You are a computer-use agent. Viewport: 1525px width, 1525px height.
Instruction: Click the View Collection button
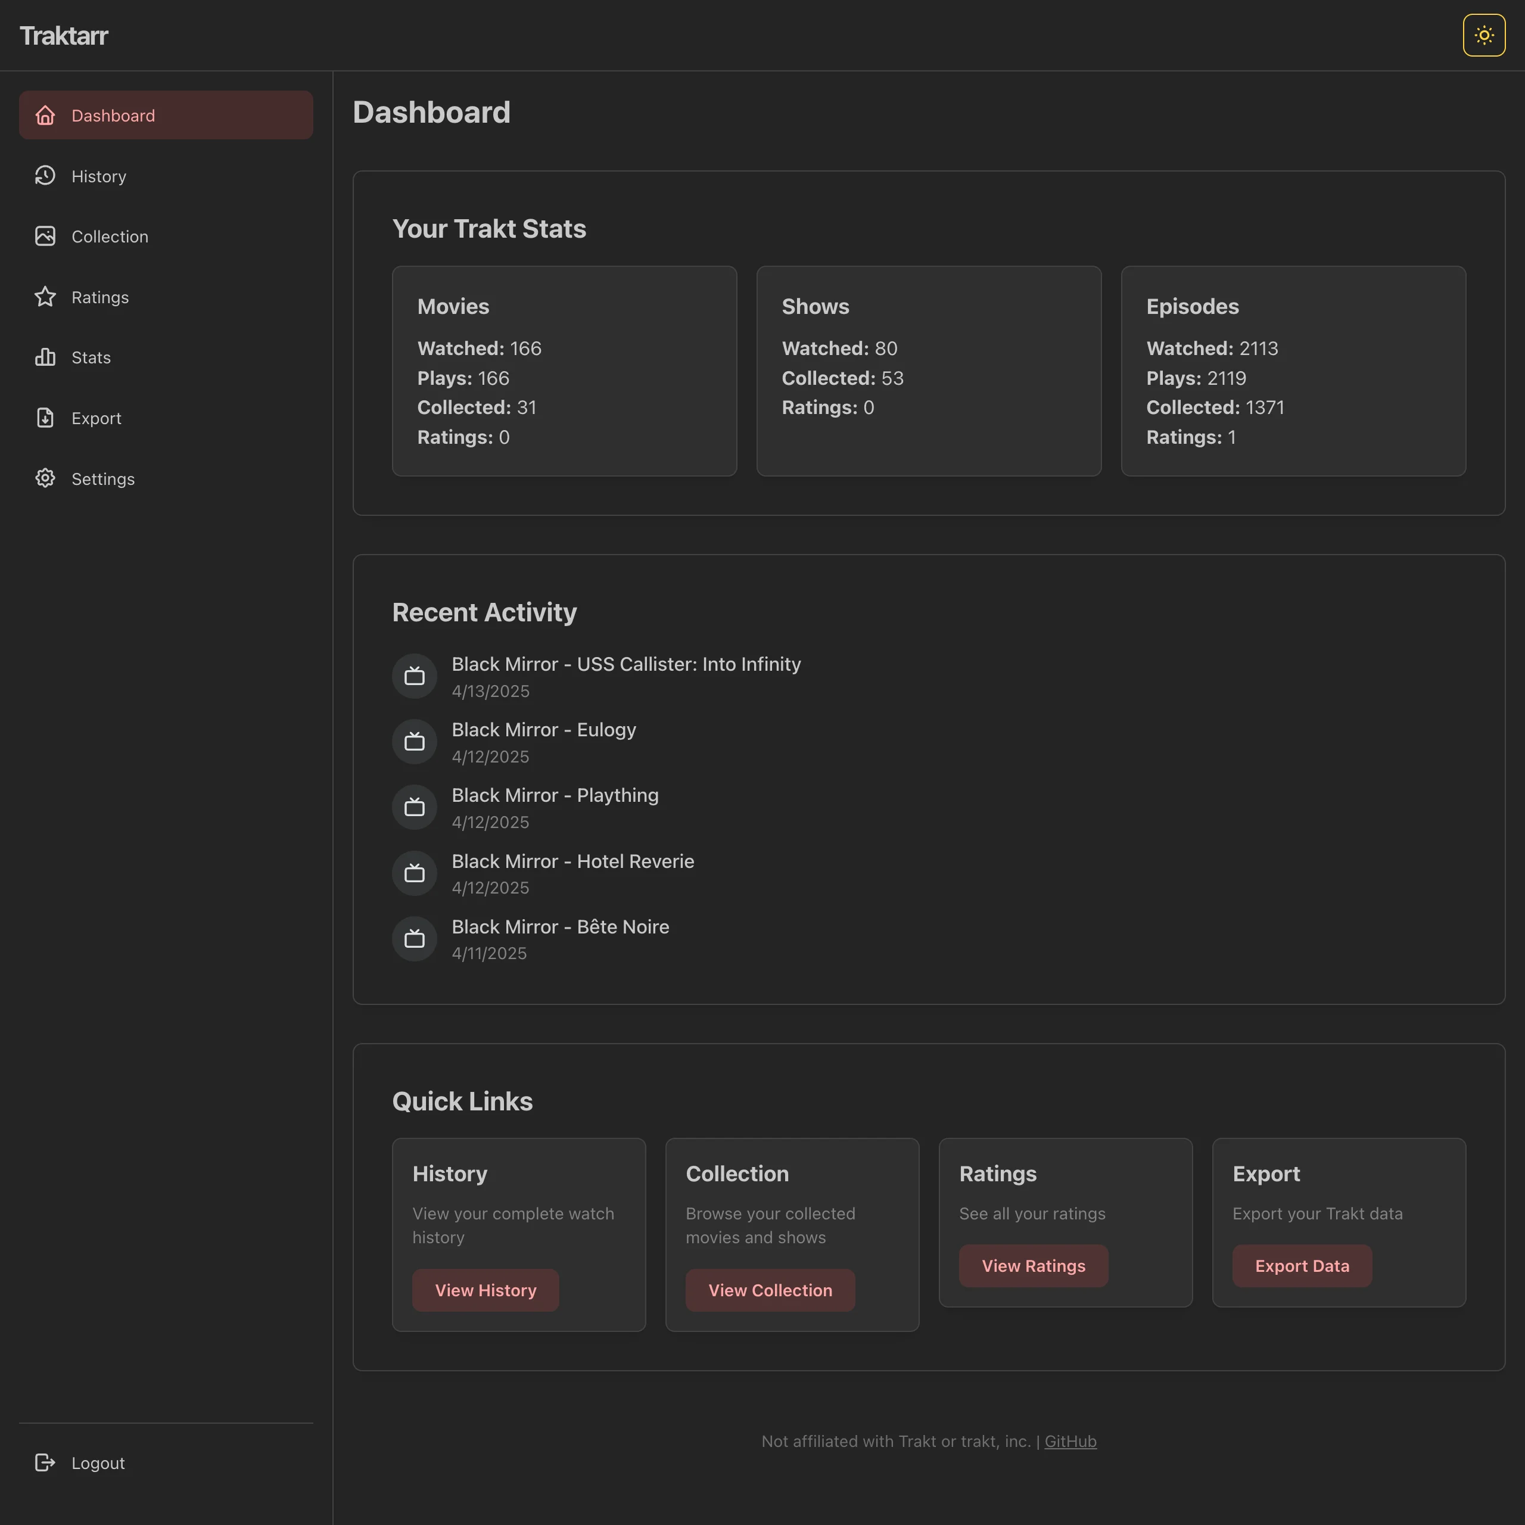coord(770,1290)
